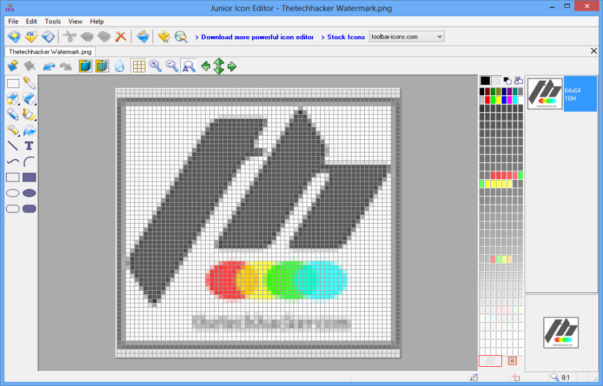Toggle the pixel grid display
Viewport: 603px width, 386px height.
point(139,66)
